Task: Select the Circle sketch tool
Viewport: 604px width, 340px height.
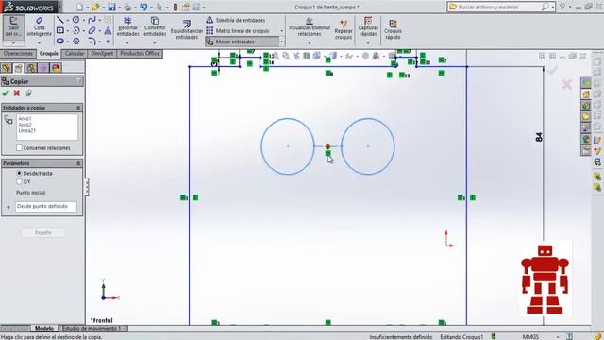Action: (76, 20)
